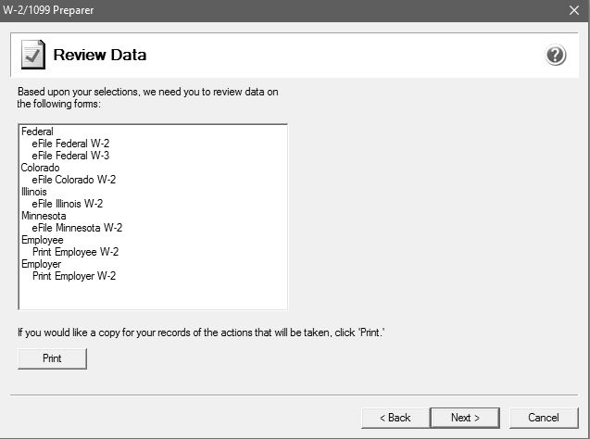This screenshot has width=590, height=439.
Task: Select eFile Illinois W-2 entry
Action: (68, 204)
